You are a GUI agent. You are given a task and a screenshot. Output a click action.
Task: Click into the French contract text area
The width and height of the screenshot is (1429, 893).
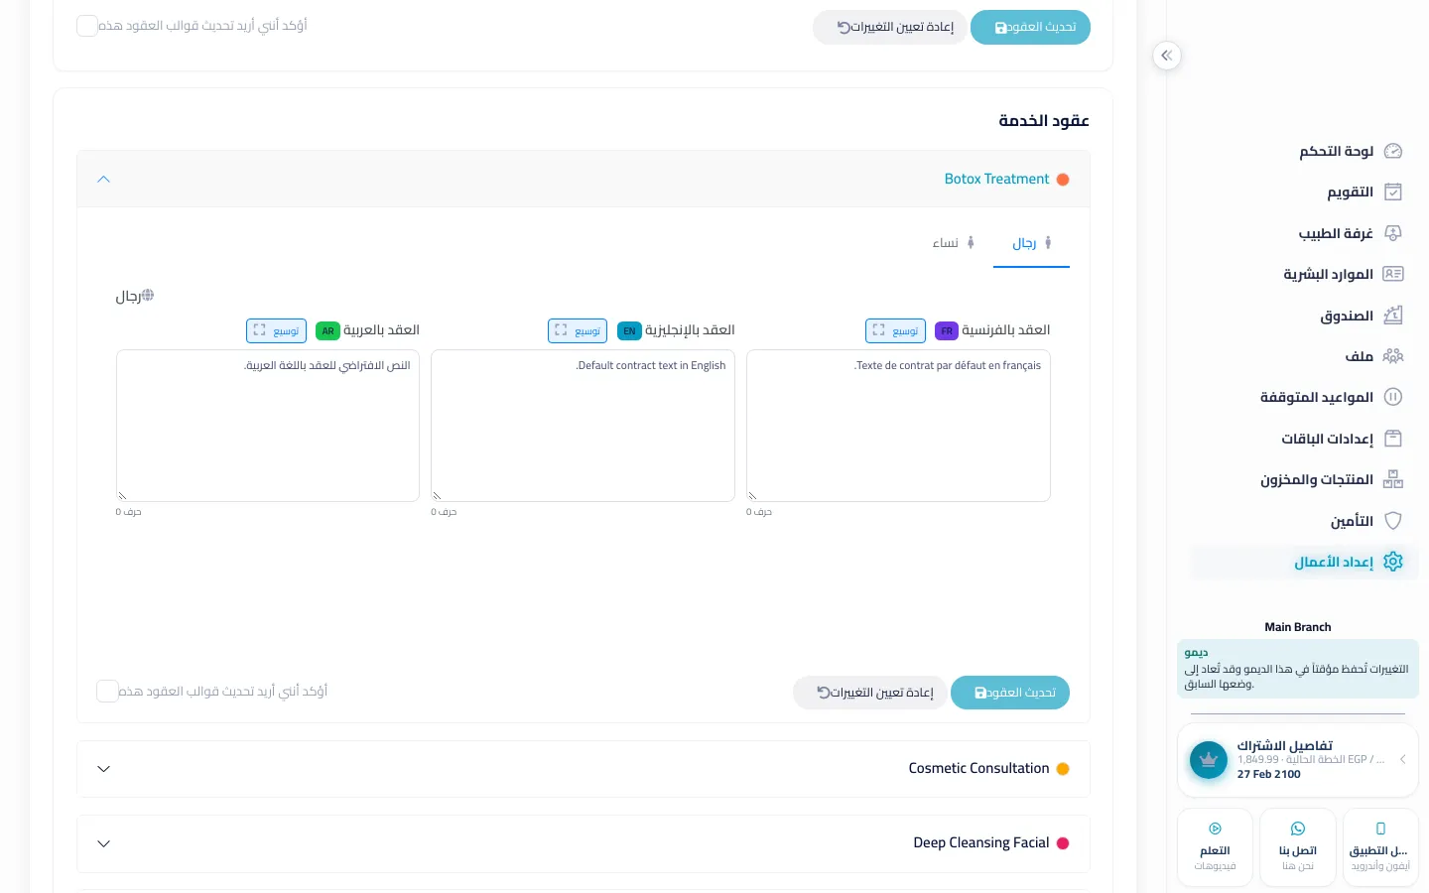898,426
